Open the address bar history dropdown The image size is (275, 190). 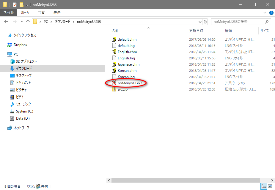(200, 22)
